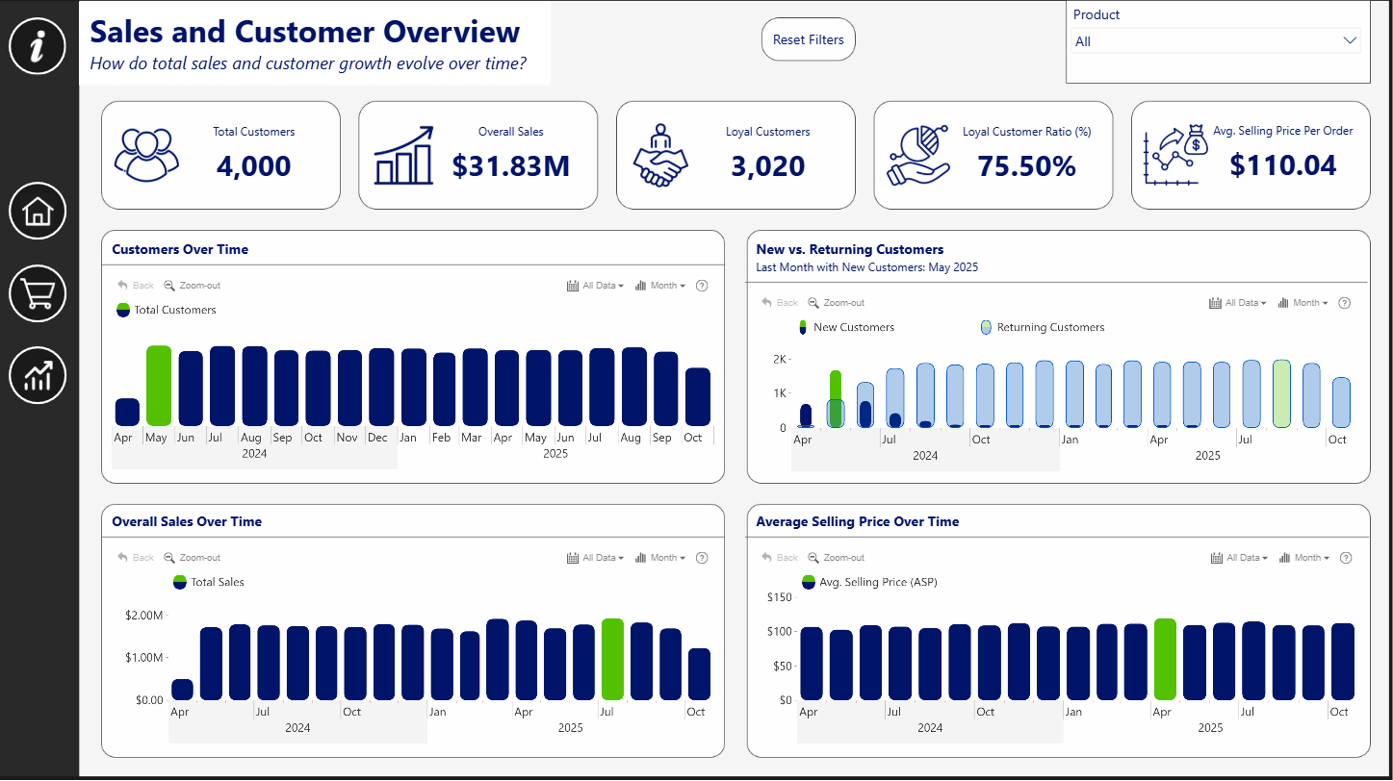Click the Avg. Selling Price value $110.04
The width and height of the screenshot is (1393, 781).
[x=1284, y=165]
